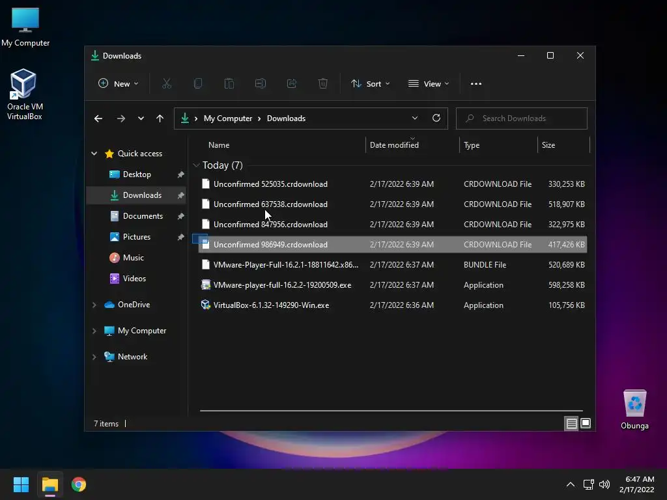Click the Paste clipboard icon
Screen dimensions: 667x500
(229, 84)
